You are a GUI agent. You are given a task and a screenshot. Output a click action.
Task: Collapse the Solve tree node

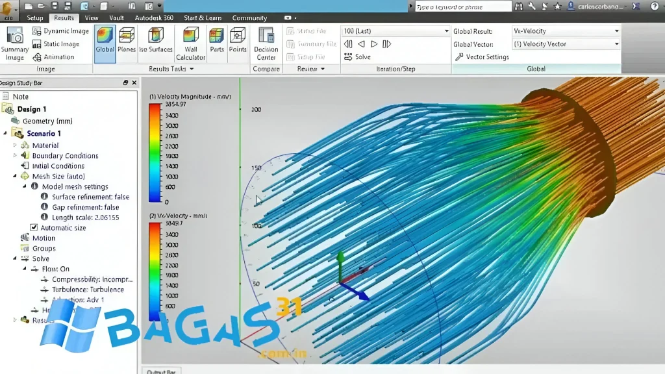coord(16,258)
